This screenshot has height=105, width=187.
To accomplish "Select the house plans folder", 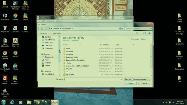I will click(179, 66).
